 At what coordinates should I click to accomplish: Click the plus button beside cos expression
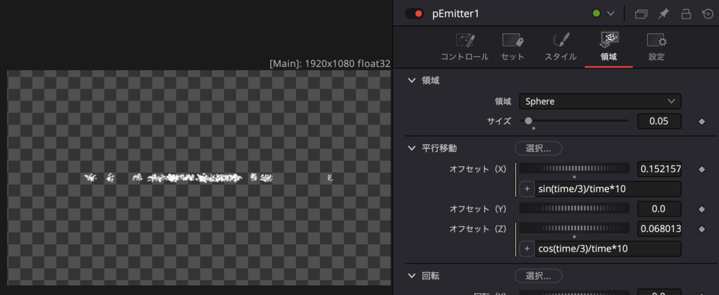(x=527, y=248)
